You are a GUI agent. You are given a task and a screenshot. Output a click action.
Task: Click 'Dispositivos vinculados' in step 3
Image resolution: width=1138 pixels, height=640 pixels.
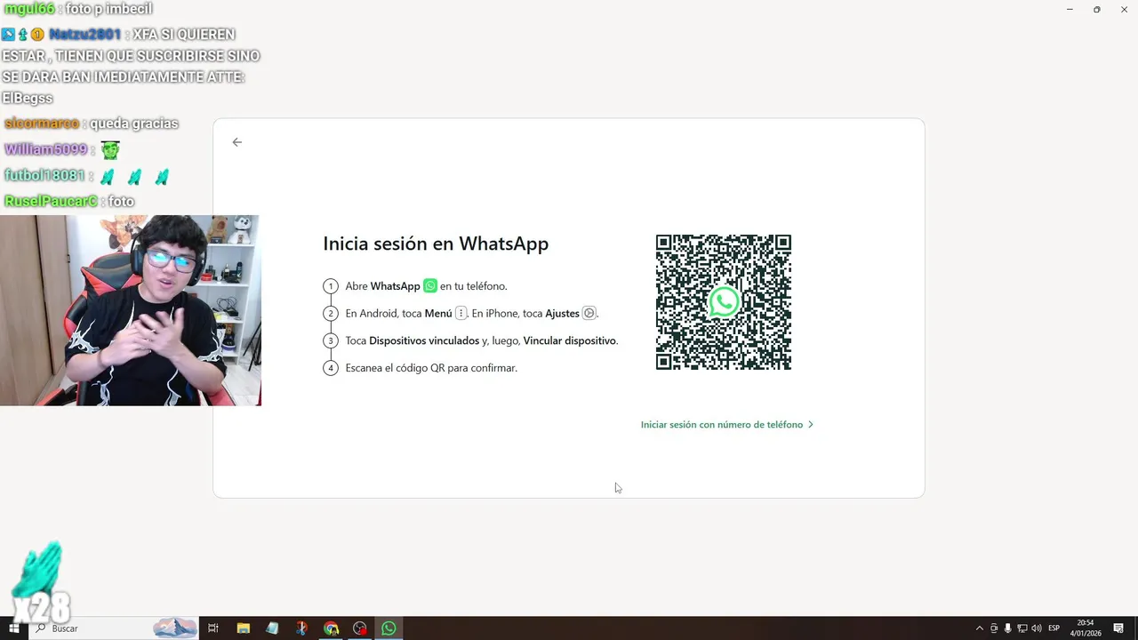pyautogui.click(x=424, y=340)
